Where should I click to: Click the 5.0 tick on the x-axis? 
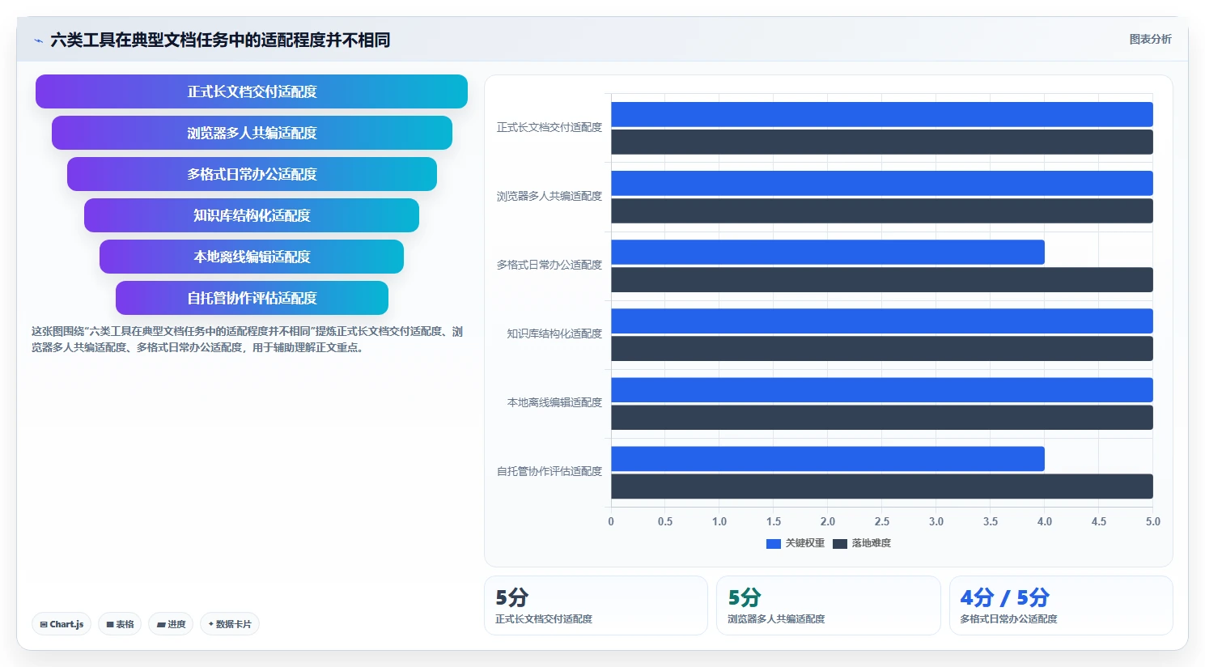(1153, 521)
